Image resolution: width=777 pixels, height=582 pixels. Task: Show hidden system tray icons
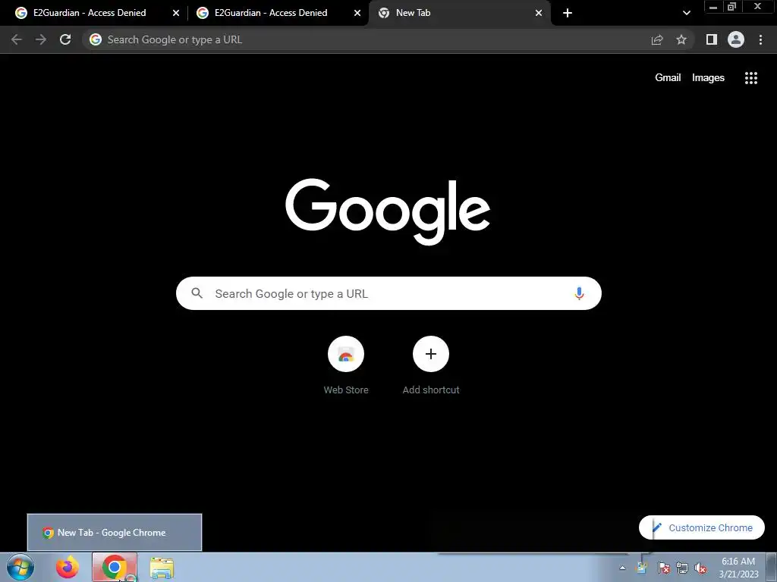[x=622, y=568]
